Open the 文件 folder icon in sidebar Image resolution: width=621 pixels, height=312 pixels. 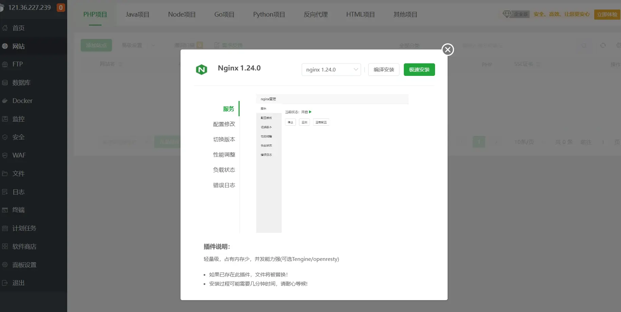click(5, 173)
